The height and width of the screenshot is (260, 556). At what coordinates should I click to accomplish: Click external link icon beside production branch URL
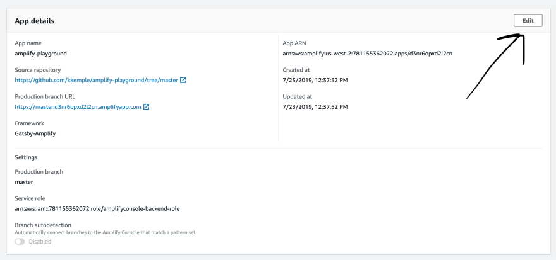tap(146, 106)
